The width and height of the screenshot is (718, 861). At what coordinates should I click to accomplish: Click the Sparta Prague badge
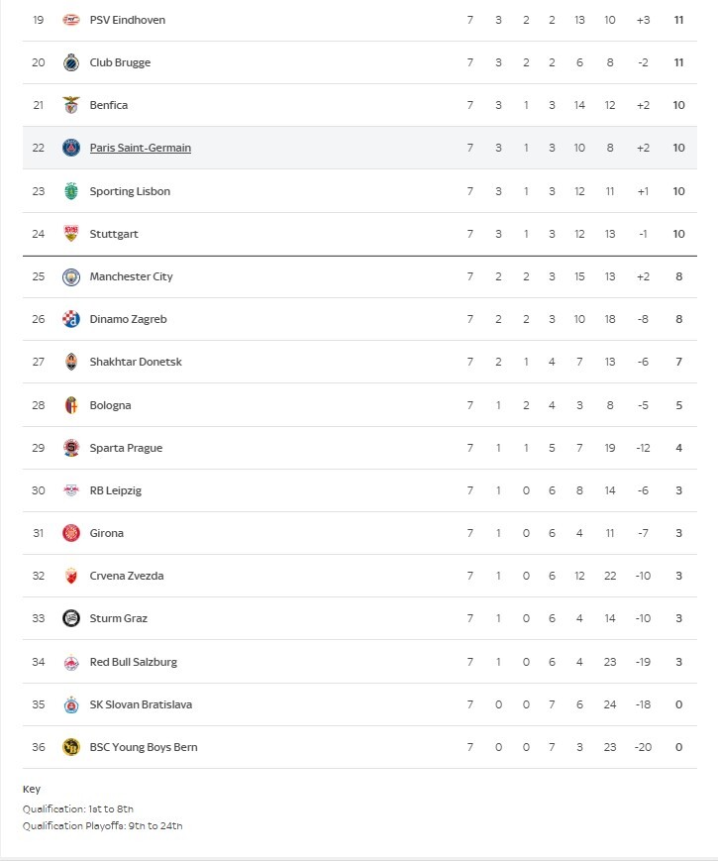tap(71, 448)
